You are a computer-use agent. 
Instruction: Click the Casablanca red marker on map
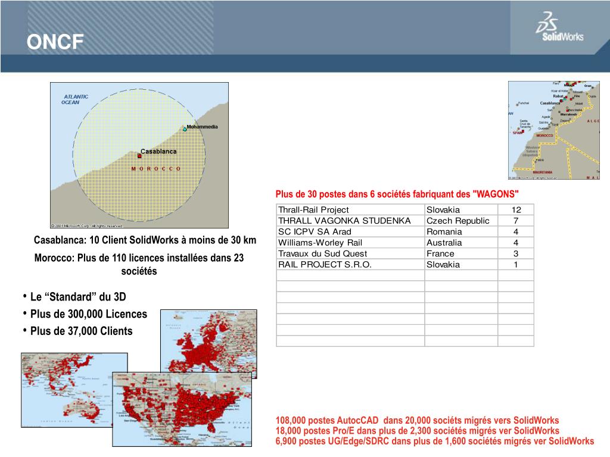point(139,156)
